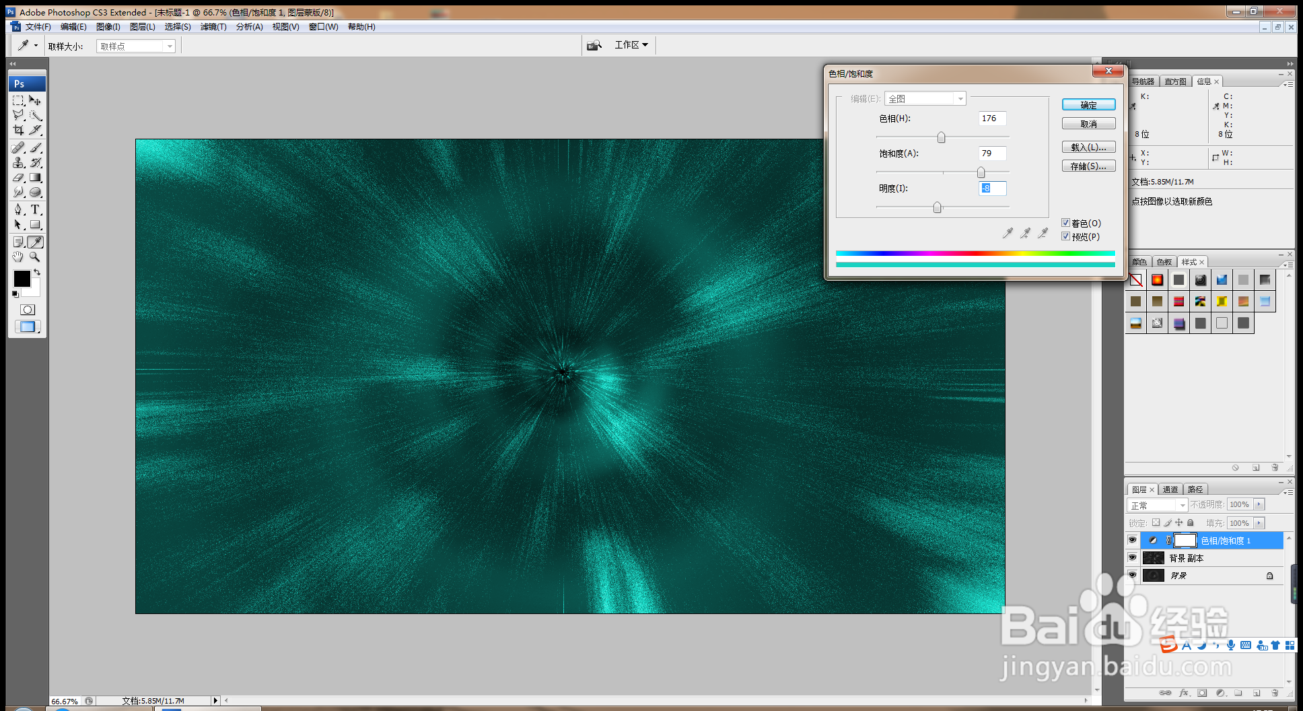1303x711 pixels.
Task: Click the add-to-sample eyedropper in Hue/Saturation
Action: (1025, 233)
